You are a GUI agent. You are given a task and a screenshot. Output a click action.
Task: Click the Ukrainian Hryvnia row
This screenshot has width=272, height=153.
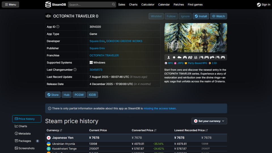coord(136,144)
